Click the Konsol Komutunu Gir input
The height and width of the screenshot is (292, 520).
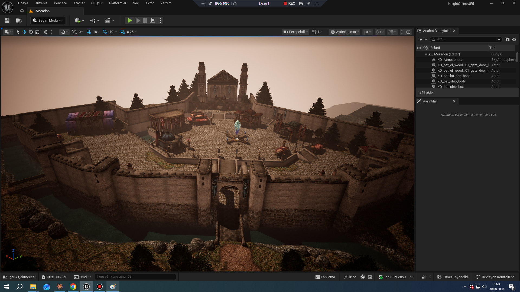click(135, 277)
